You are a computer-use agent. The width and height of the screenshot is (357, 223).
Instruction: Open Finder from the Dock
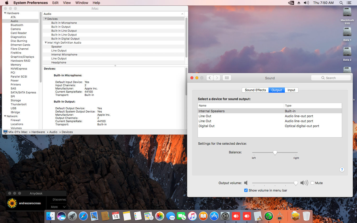tap(50, 216)
